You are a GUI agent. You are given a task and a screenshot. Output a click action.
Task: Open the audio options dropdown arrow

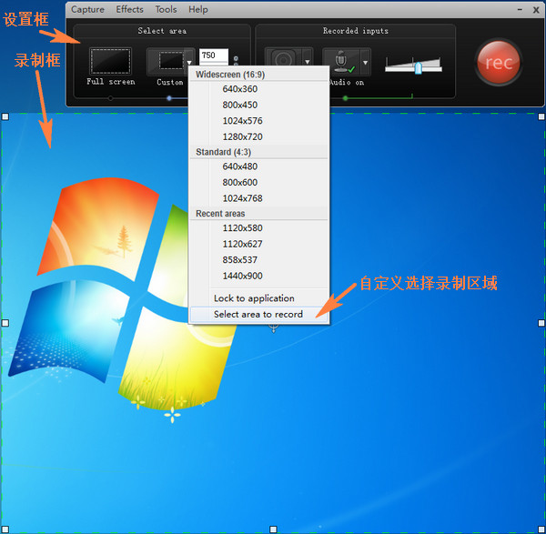point(365,62)
